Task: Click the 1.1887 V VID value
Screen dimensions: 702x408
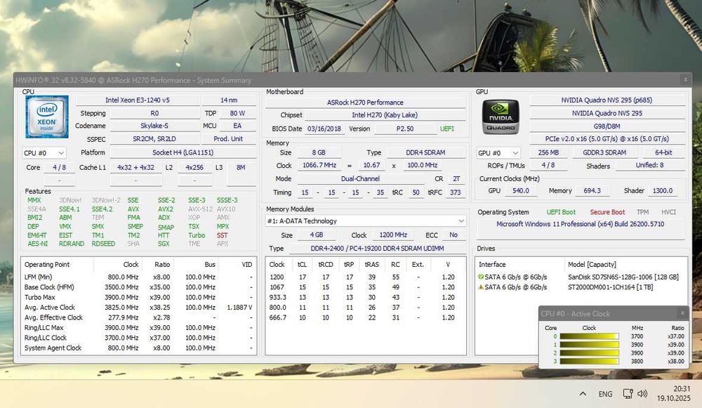Action: [239, 308]
